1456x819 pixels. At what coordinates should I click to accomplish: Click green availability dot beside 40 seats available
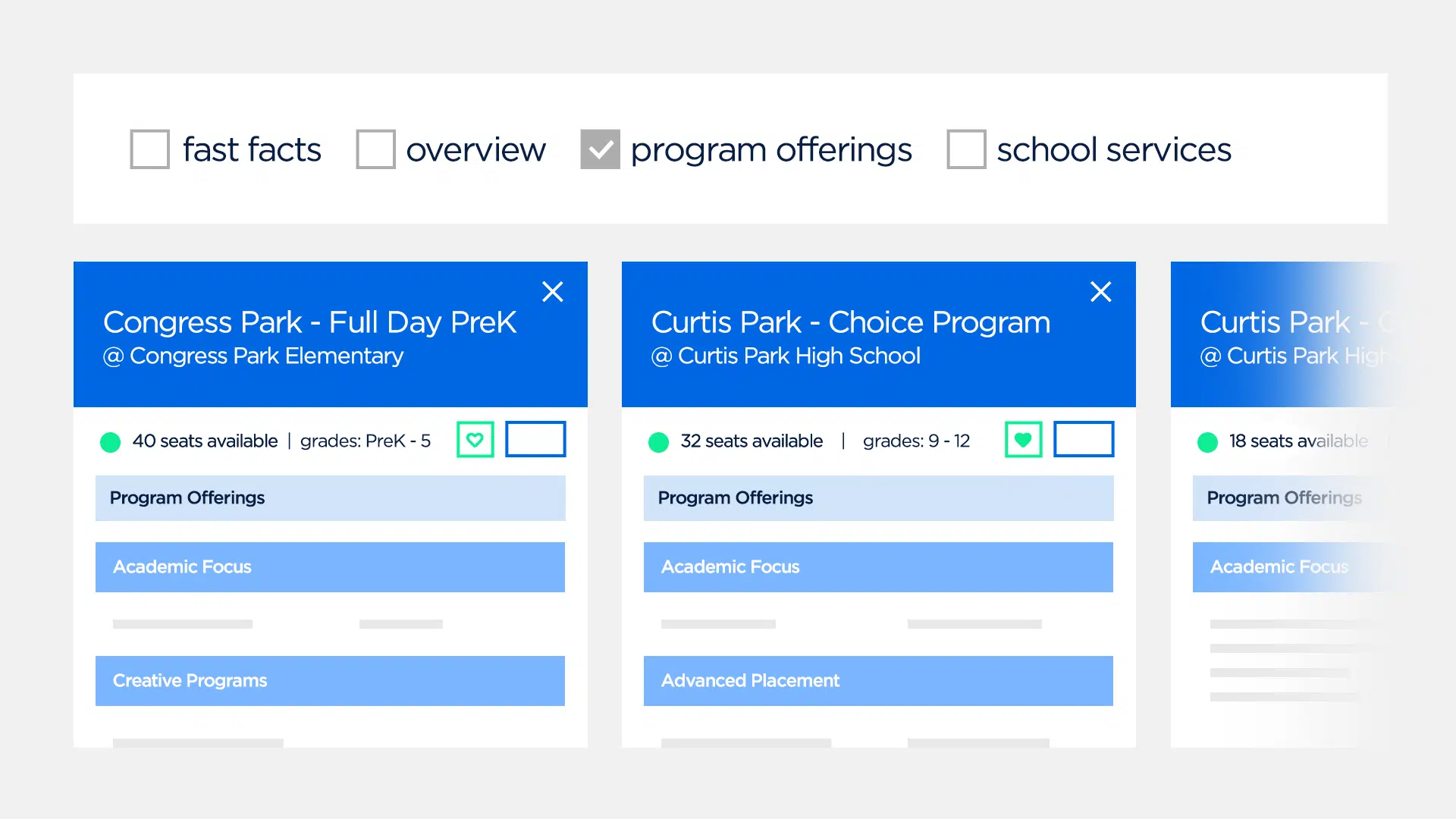[x=110, y=441]
